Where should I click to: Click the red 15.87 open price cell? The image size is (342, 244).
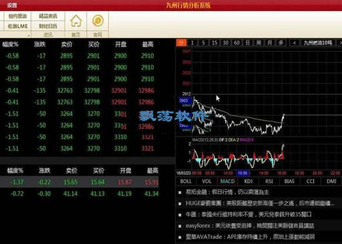click(125, 182)
